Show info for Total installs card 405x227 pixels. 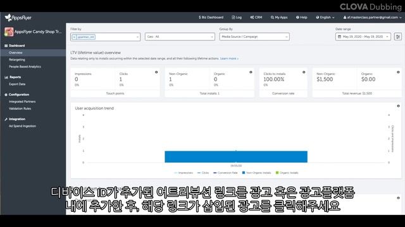point(251,73)
